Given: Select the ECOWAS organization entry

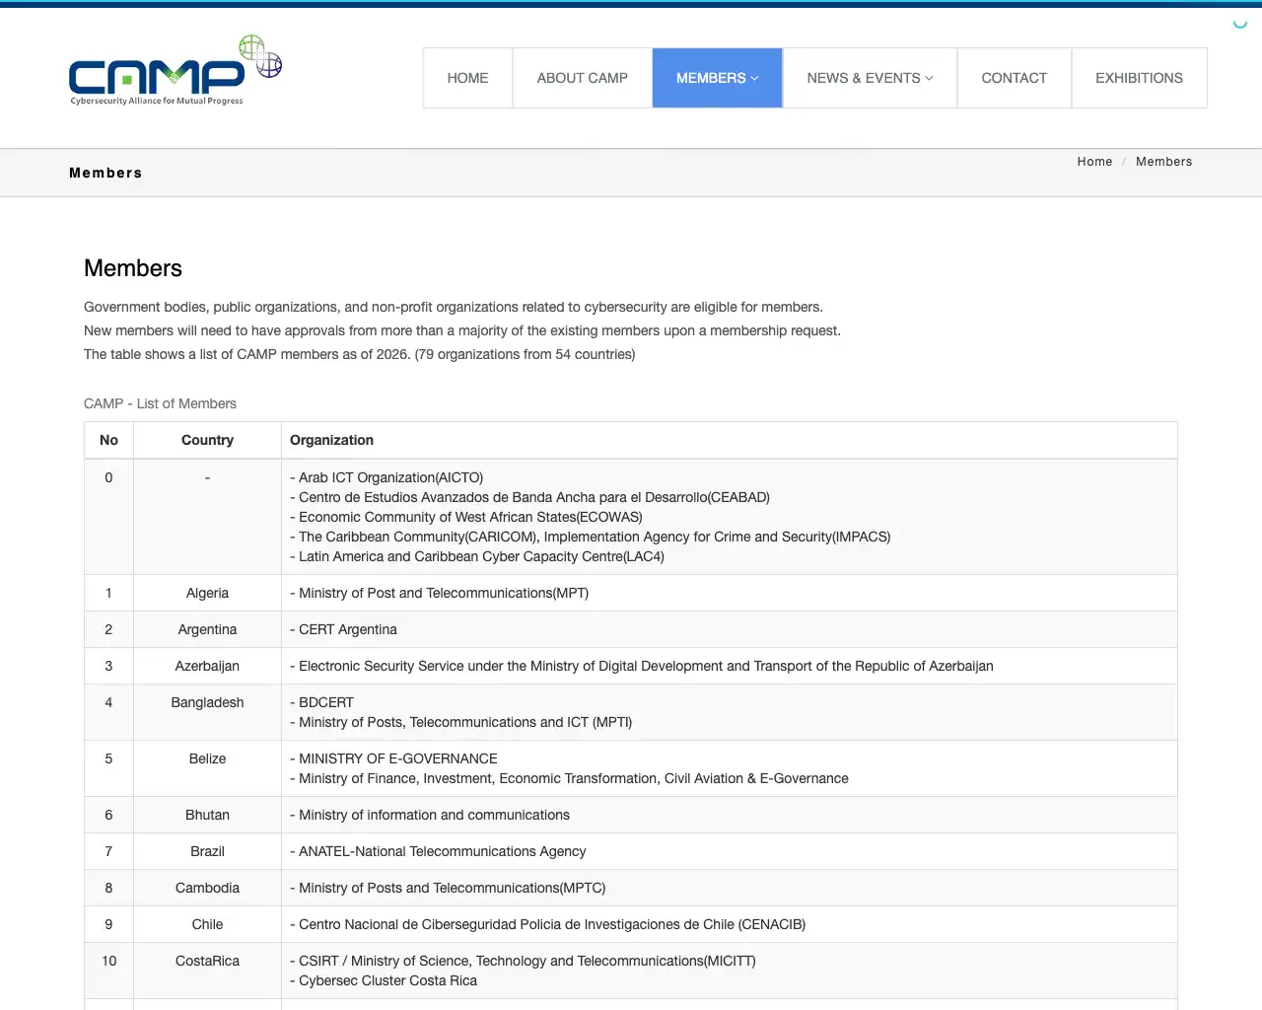Looking at the screenshot, I should coord(466,517).
